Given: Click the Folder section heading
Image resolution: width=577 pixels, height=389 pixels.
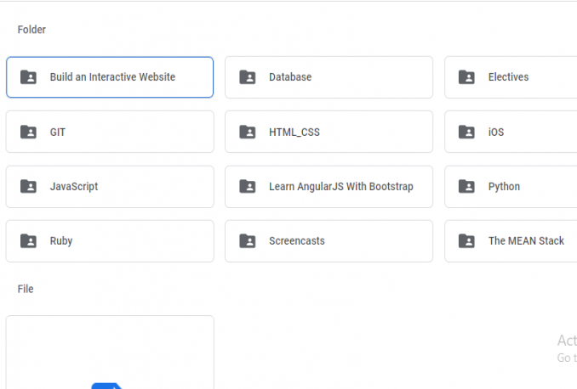Looking at the screenshot, I should 31,30.
